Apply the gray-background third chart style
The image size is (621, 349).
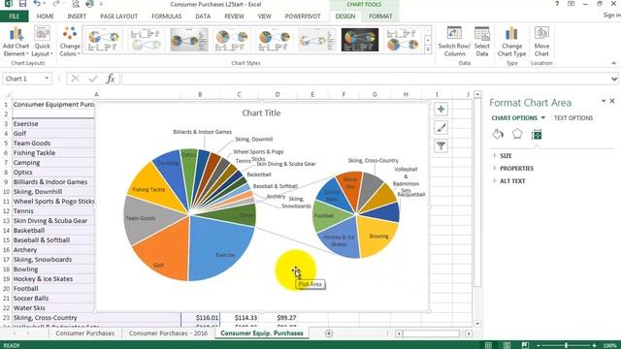pyautogui.click(x=189, y=39)
